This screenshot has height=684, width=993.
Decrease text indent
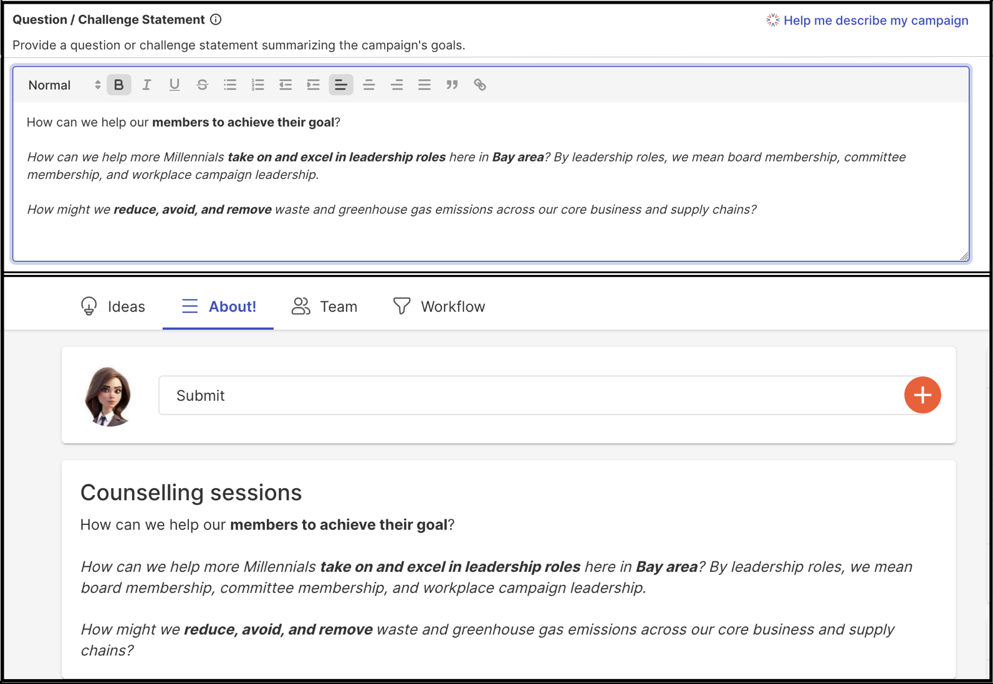285,85
